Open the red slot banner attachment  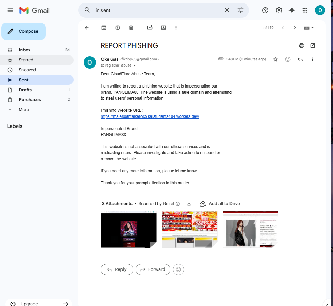pos(190,229)
